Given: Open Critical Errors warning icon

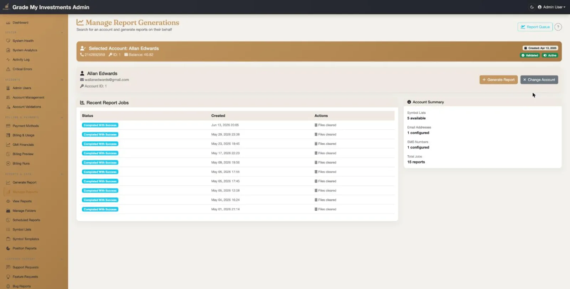Looking at the screenshot, I should [x=8, y=69].
